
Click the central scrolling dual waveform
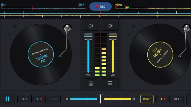tap(95, 14)
